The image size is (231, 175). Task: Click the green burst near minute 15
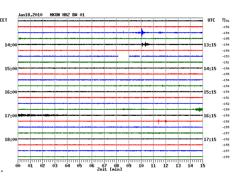199,109
